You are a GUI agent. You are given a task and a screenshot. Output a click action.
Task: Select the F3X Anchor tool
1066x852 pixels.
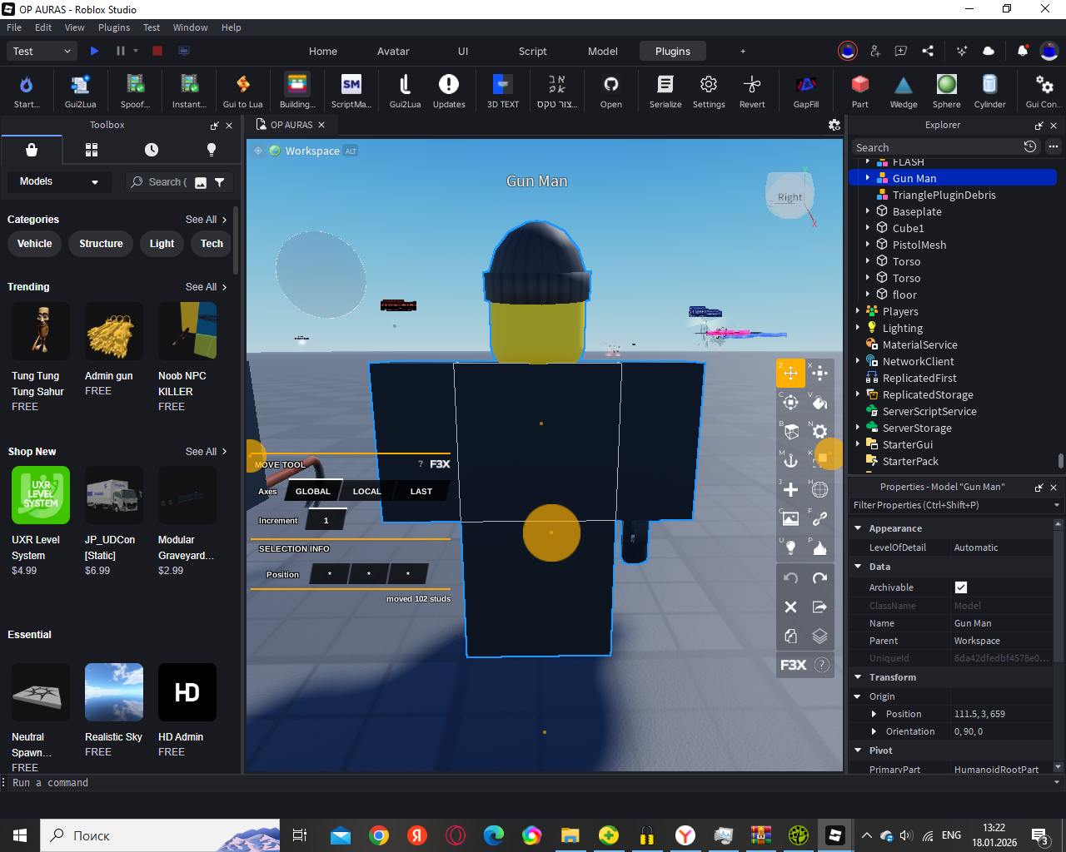(790, 460)
